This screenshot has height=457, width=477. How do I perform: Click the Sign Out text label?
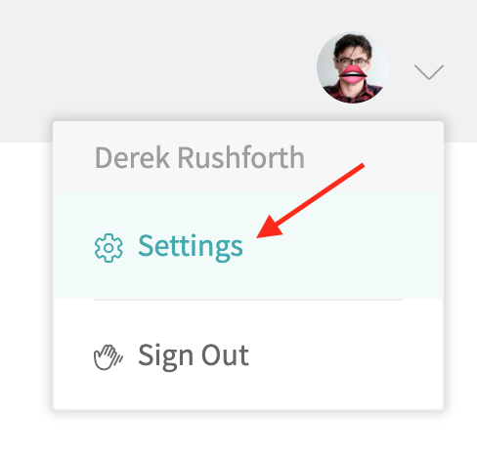pyautogui.click(x=194, y=356)
